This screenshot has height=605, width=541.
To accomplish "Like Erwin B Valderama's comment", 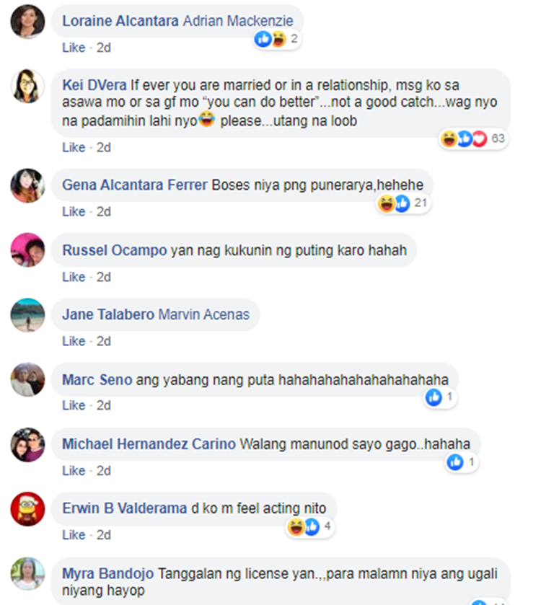I will tap(74, 535).
